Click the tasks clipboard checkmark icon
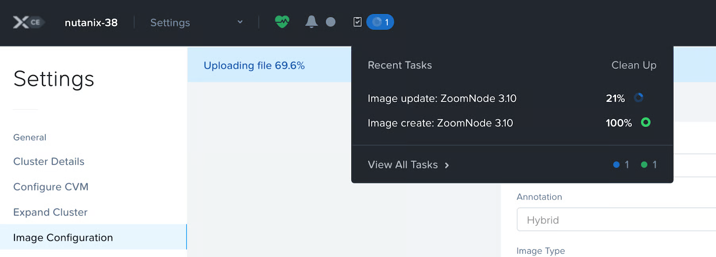This screenshot has width=716, height=257. [x=358, y=22]
